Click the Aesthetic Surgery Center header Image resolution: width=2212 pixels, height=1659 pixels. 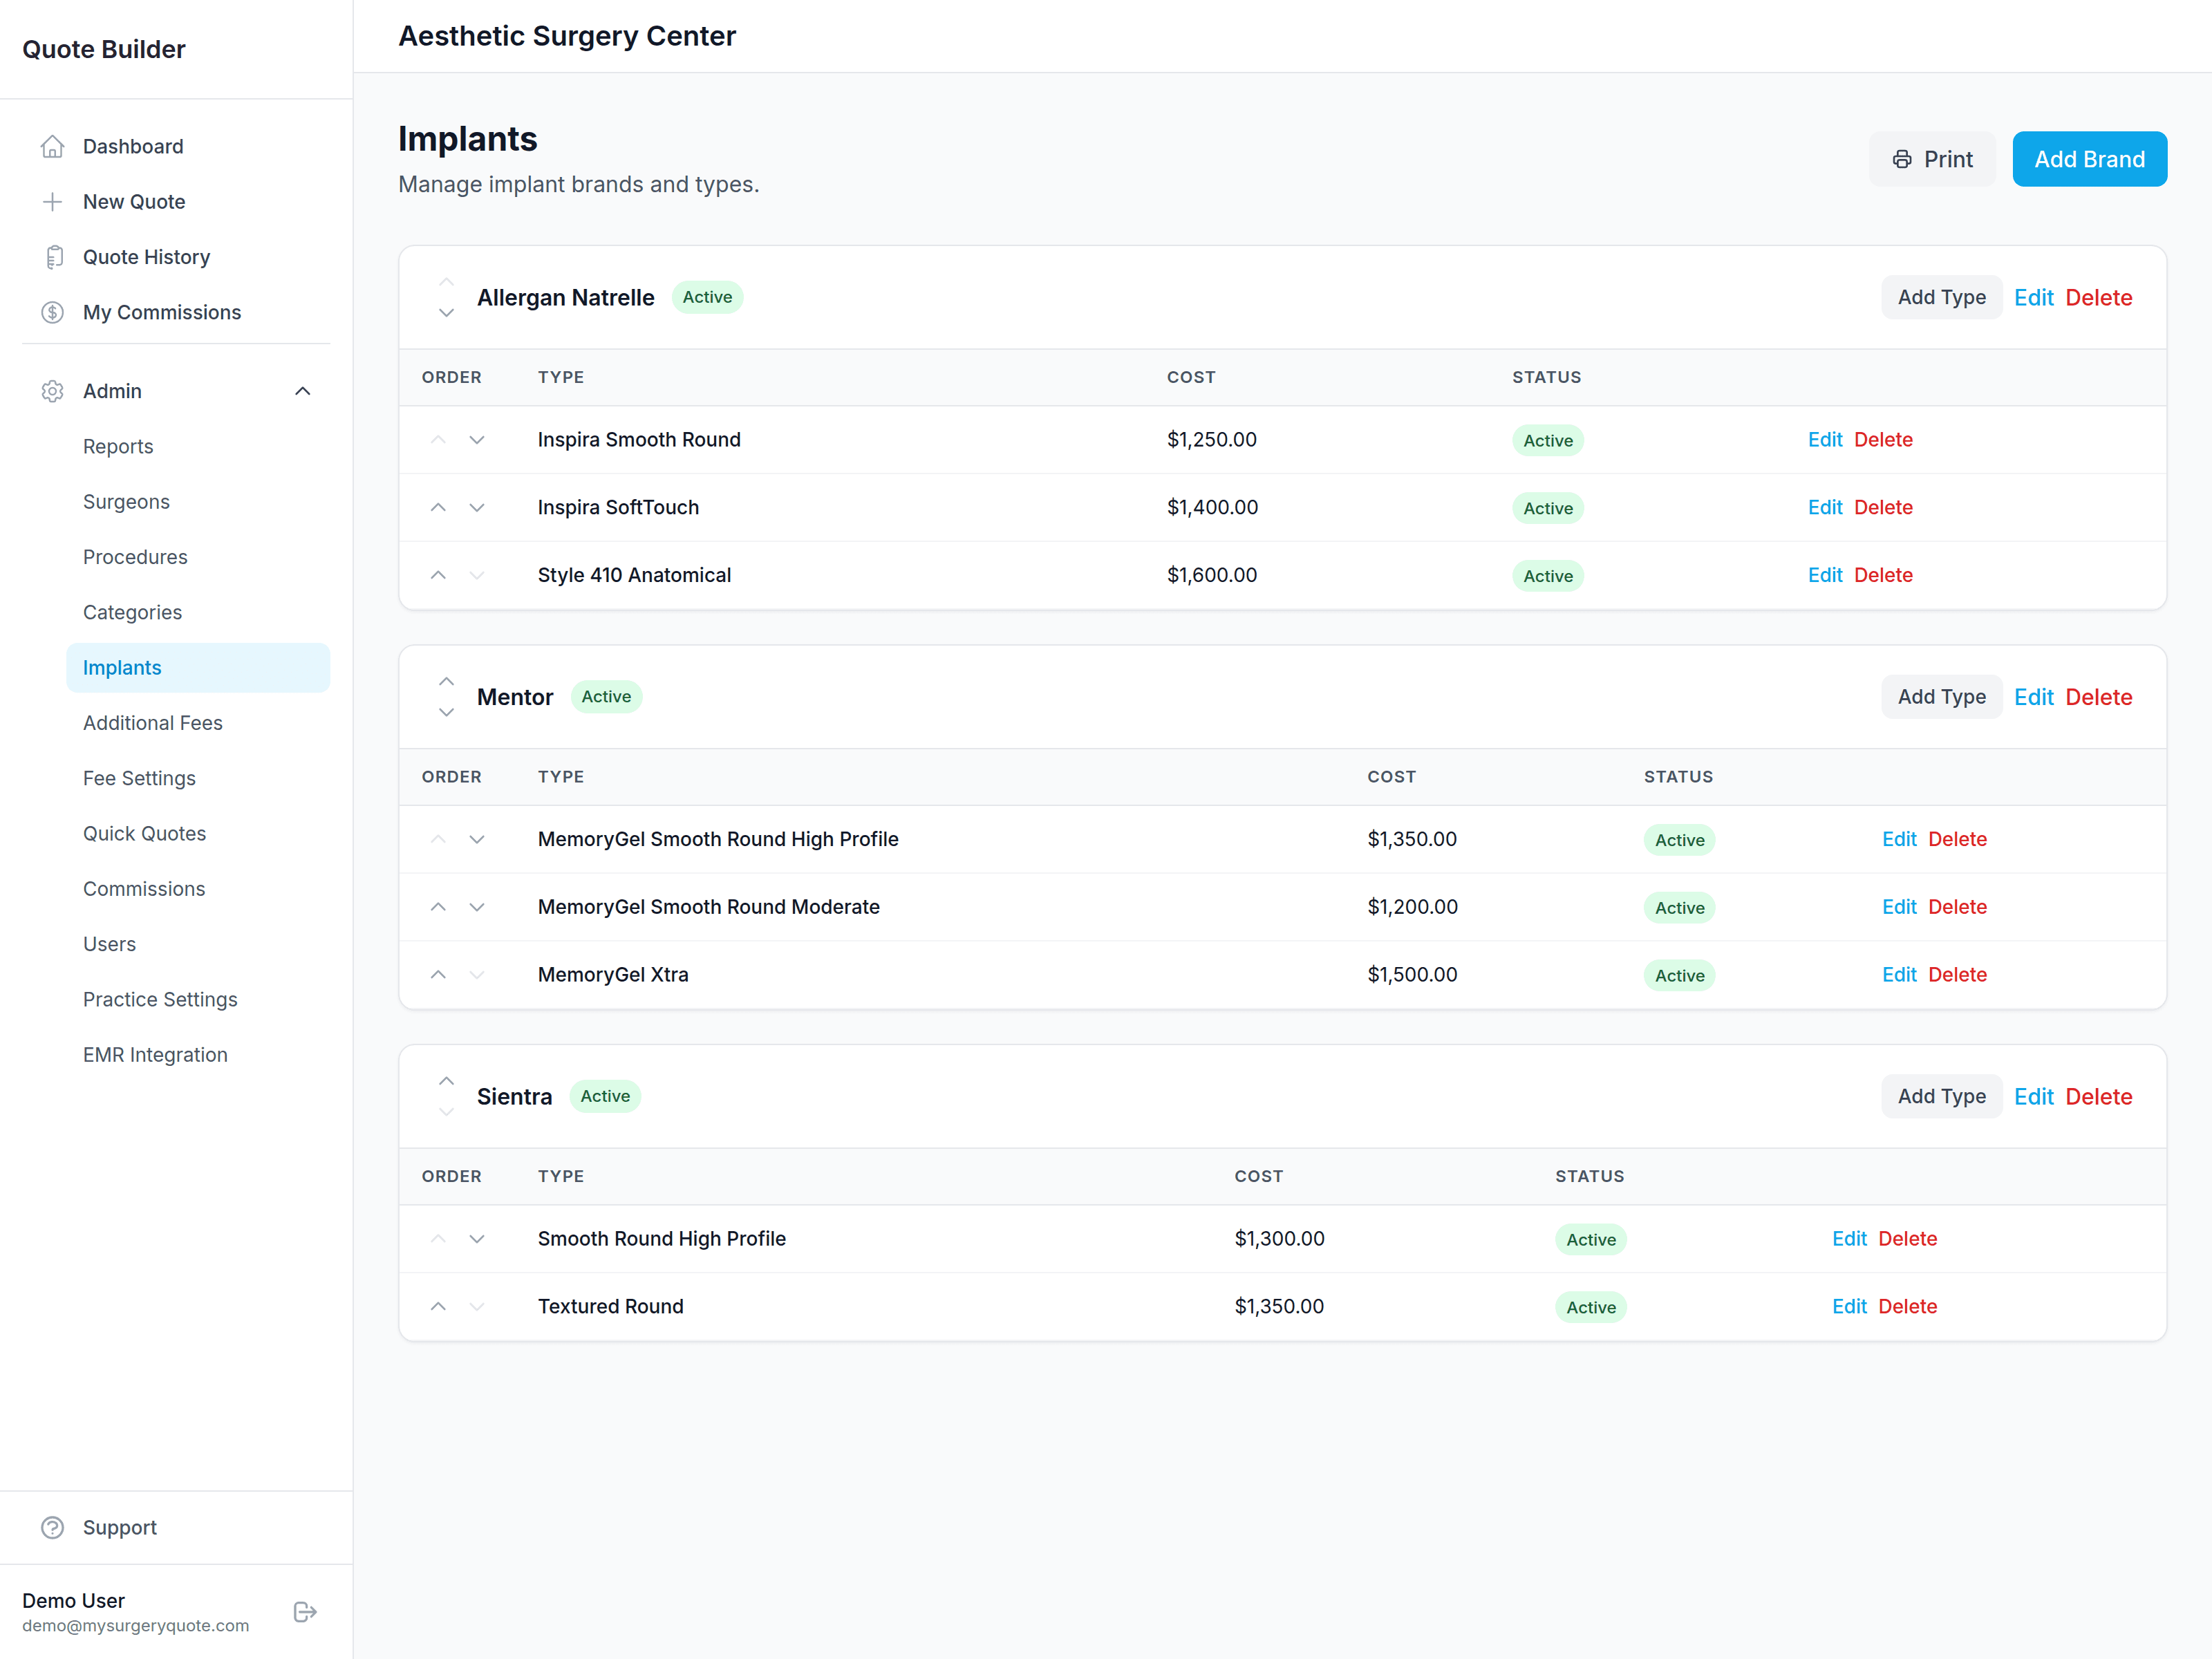coord(567,36)
